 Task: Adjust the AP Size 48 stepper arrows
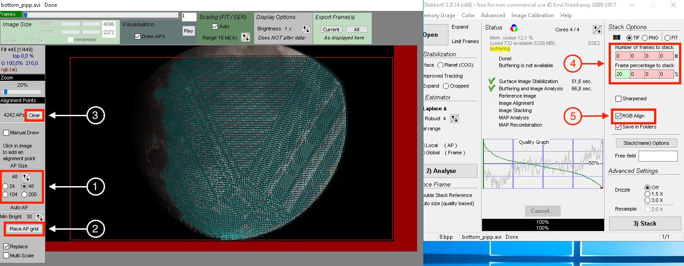pyautogui.click(x=27, y=177)
